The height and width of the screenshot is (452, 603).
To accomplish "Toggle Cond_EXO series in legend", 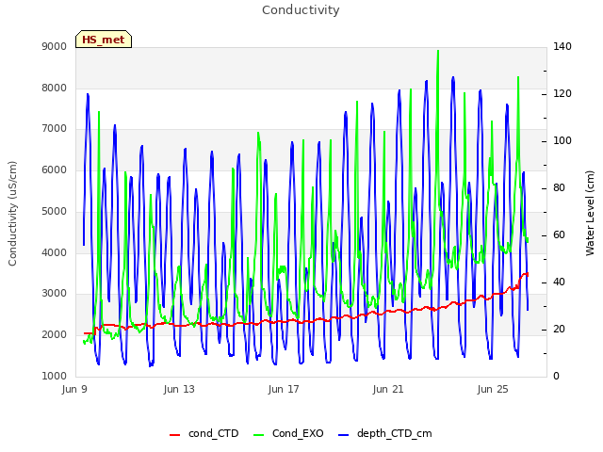I will tap(289, 433).
